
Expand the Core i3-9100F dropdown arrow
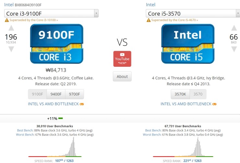point(96,13)
